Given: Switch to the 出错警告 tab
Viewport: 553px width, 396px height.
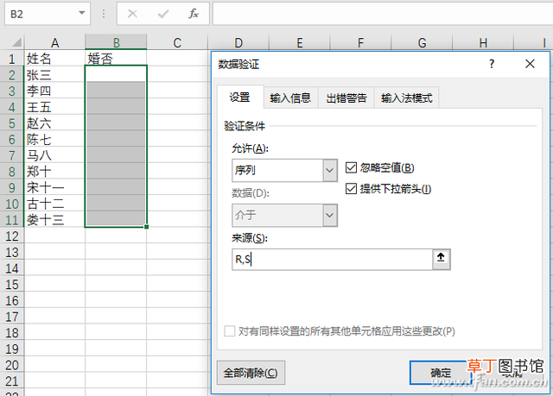Looking at the screenshot, I should click(x=346, y=97).
